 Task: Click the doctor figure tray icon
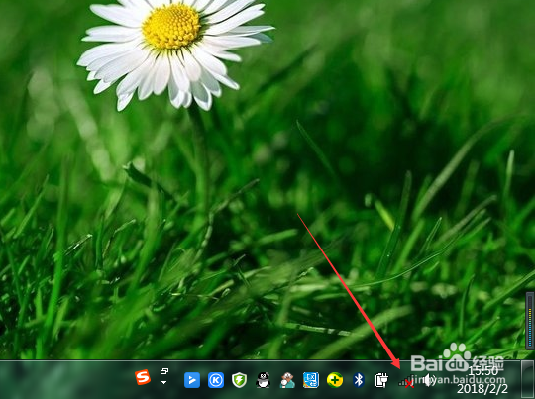pyautogui.click(x=287, y=380)
